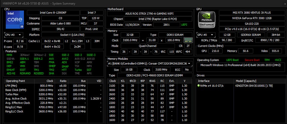Screen dimensions: 287x124
Task: Open the CPU #0 selector dropdown
Action: [x=13, y=35]
